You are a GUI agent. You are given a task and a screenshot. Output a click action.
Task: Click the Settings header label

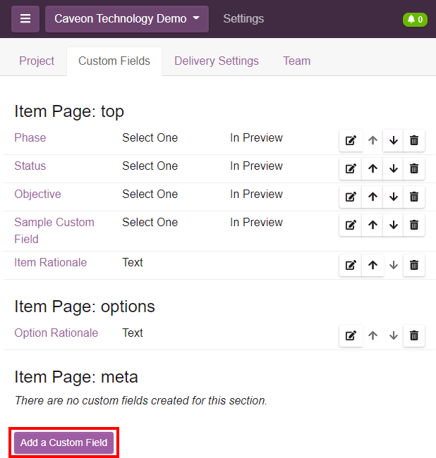coord(243,19)
